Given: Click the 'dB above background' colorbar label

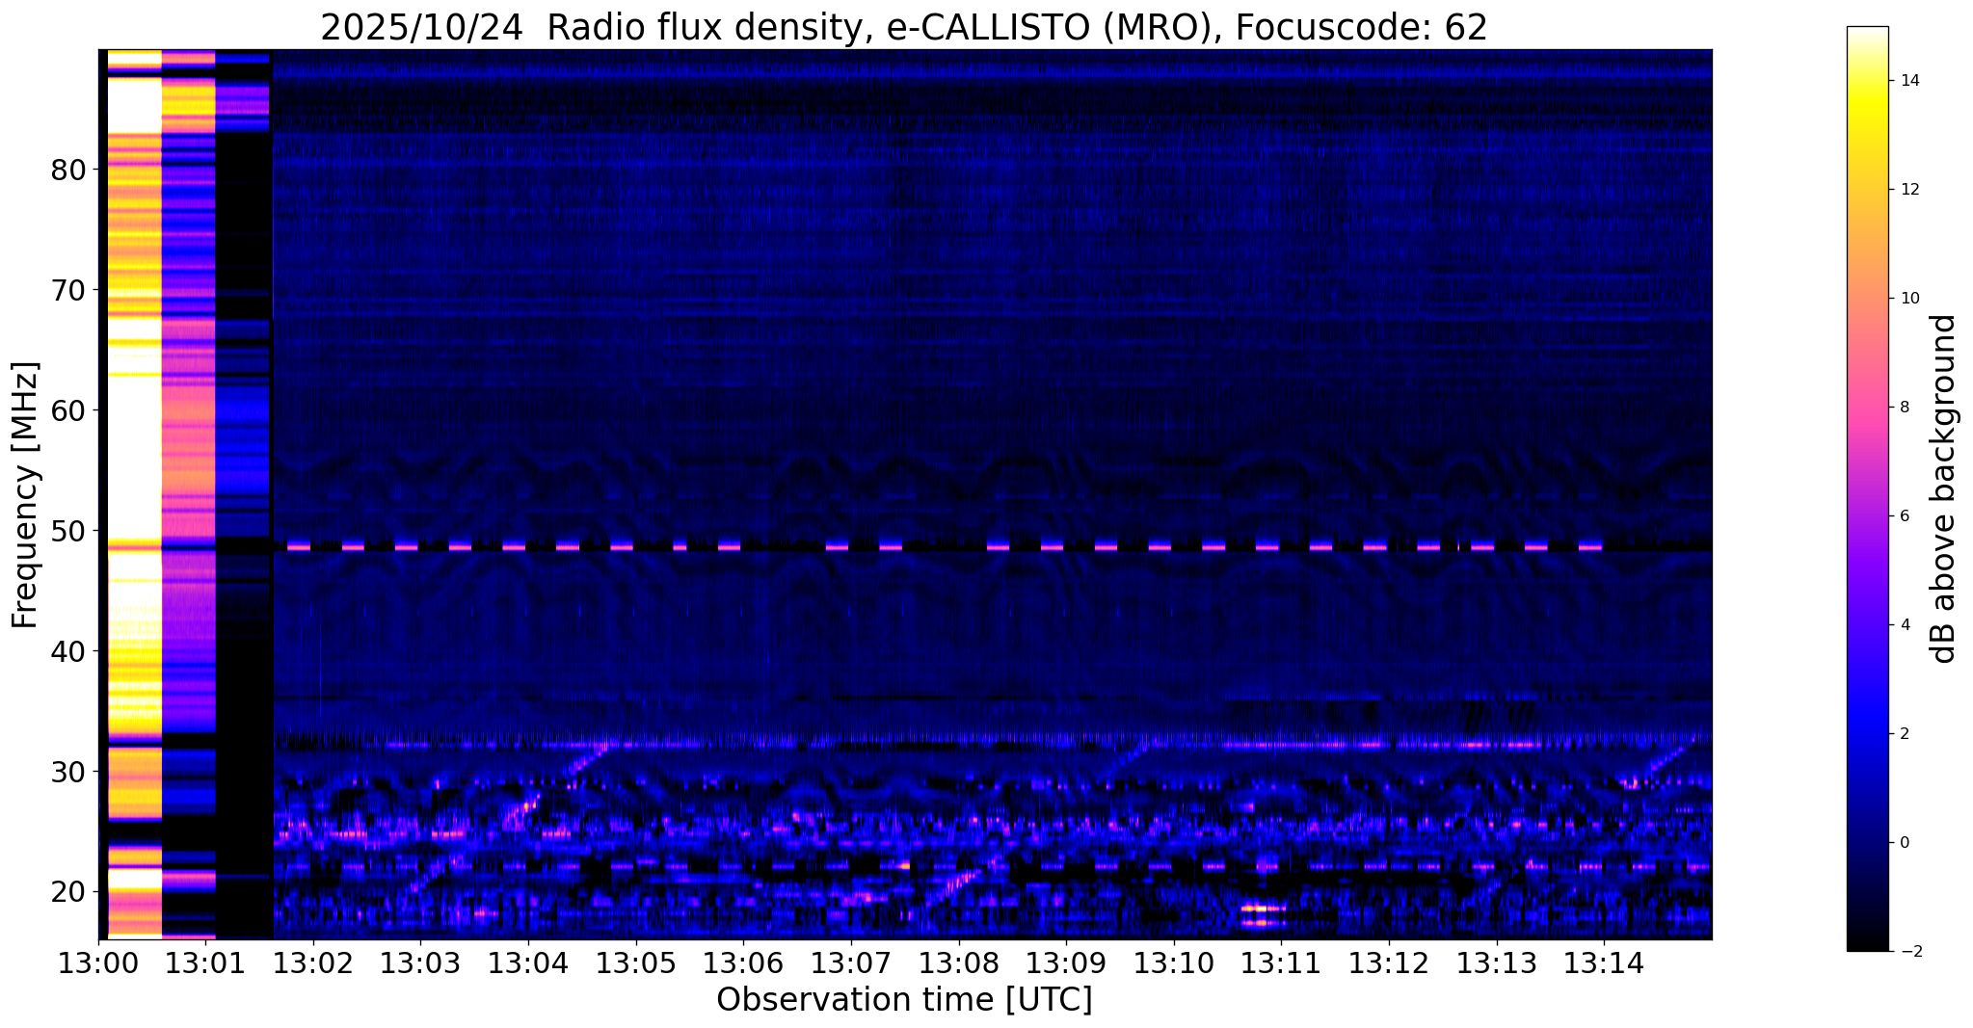Looking at the screenshot, I should pyautogui.click(x=1944, y=488).
